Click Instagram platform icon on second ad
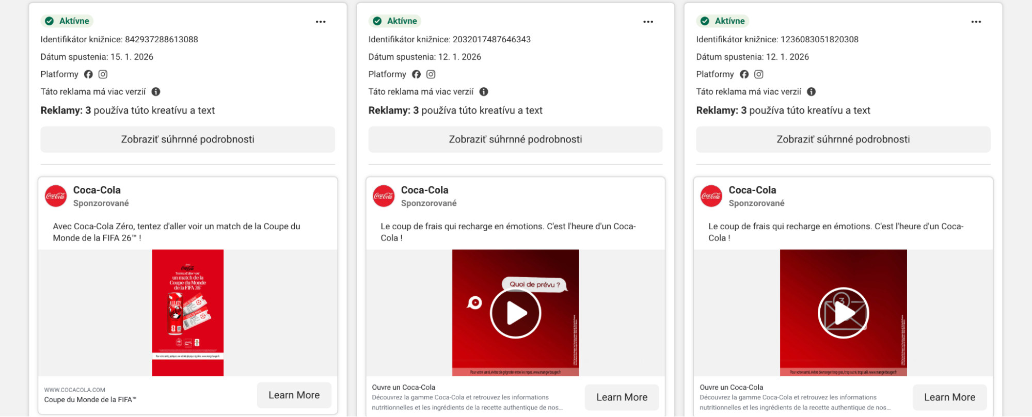Viewport: 1032px width, 417px height. tap(431, 74)
